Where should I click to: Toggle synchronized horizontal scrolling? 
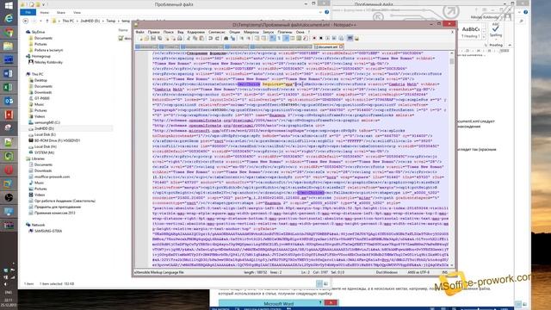(x=263, y=38)
